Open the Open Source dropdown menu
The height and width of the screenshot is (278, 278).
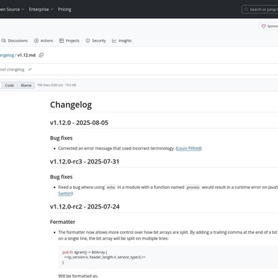12,9
